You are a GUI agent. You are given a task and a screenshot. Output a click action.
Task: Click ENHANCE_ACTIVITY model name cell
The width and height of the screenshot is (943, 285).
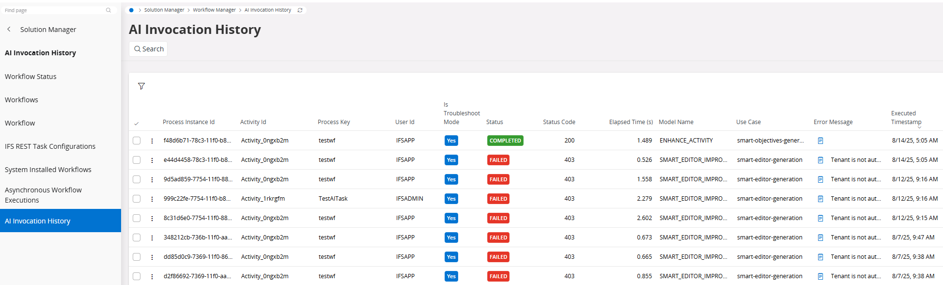[x=686, y=141]
